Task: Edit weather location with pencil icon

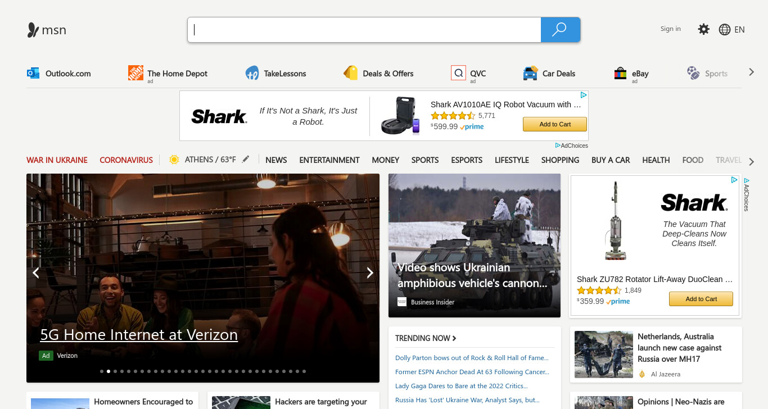Action: (x=245, y=160)
